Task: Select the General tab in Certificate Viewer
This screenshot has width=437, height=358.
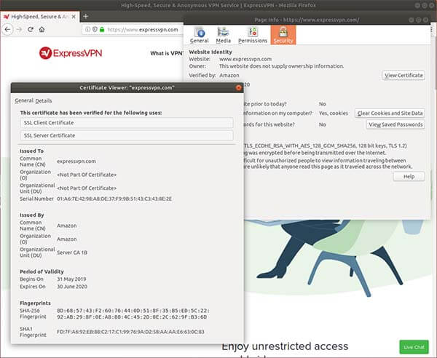Action: (24, 100)
